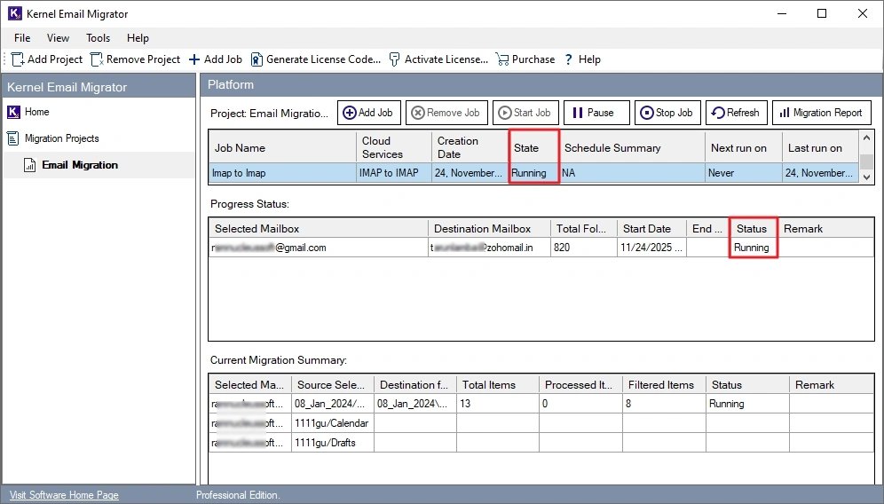The height and width of the screenshot is (504, 884).
Task: Visit Software Home Page link
Action: (x=63, y=495)
